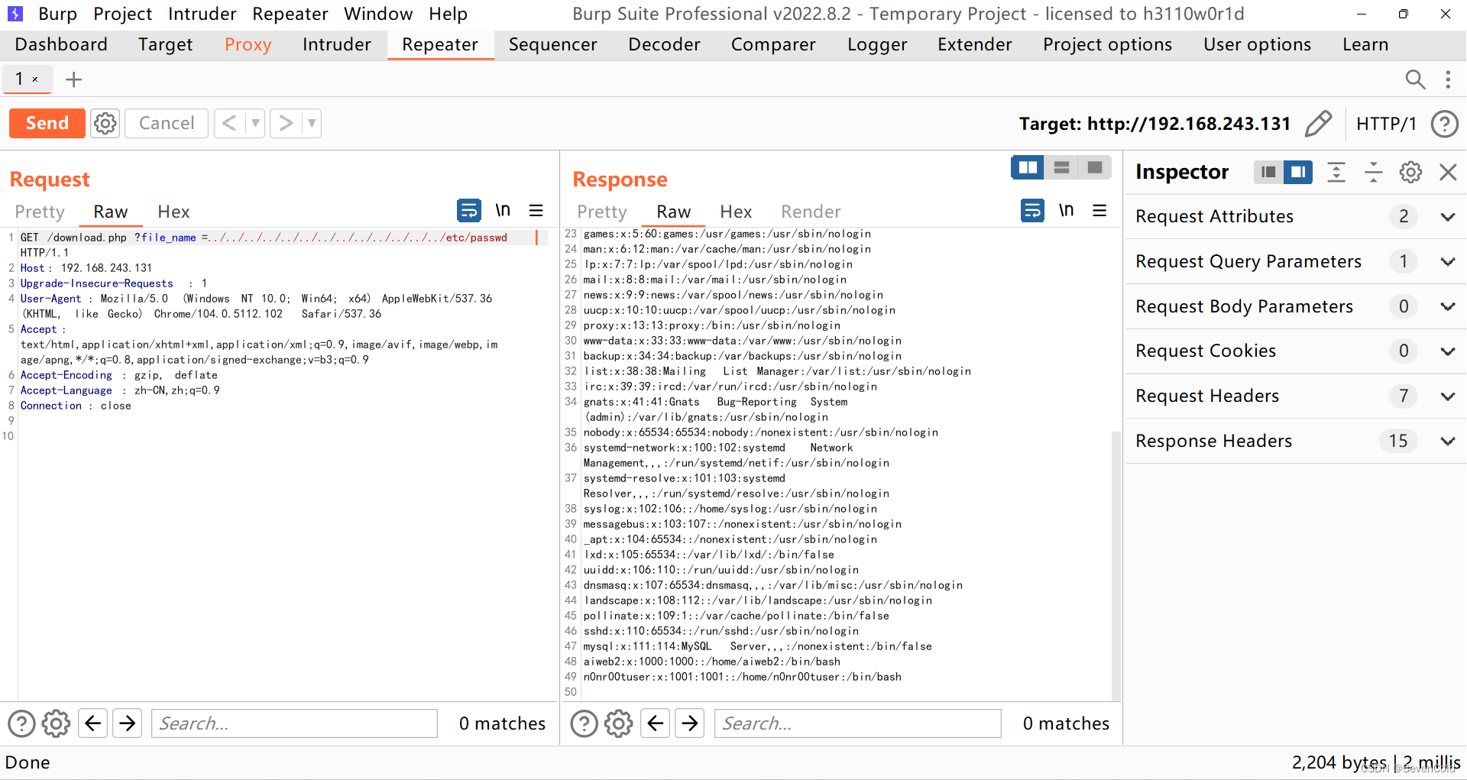Edit the target URL with the pencil icon
1467x780 pixels.
(1319, 123)
